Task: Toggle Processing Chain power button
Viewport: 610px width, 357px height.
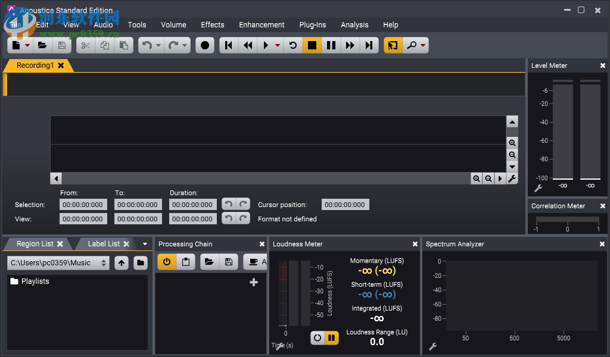Action: pyautogui.click(x=167, y=262)
